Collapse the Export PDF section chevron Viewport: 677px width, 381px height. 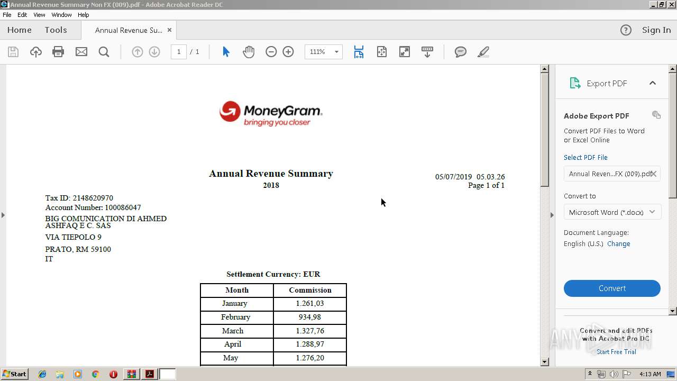pyautogui.click(x=653, y=83)
